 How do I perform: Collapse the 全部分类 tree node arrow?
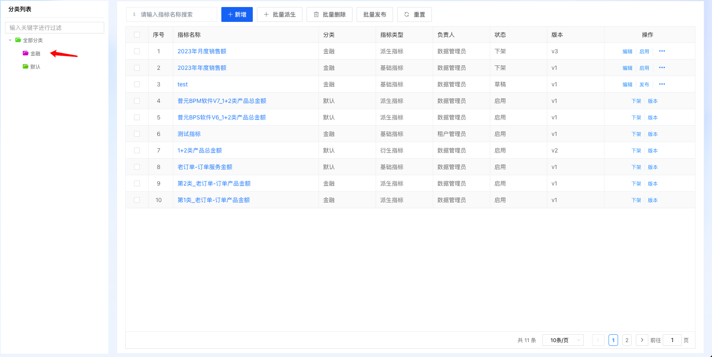click(10, 40)
